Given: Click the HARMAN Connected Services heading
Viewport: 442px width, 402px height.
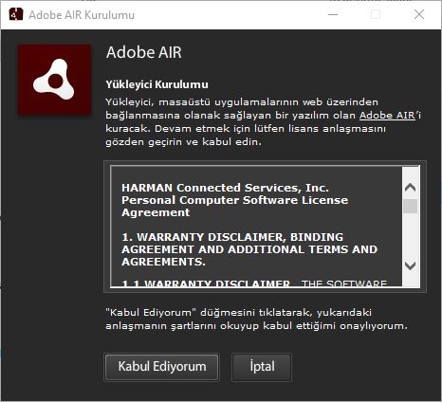Looking at the screenshot, I should coord(234,200).
